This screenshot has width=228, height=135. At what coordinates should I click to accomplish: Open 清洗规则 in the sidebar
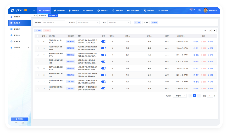click(20, 35)
